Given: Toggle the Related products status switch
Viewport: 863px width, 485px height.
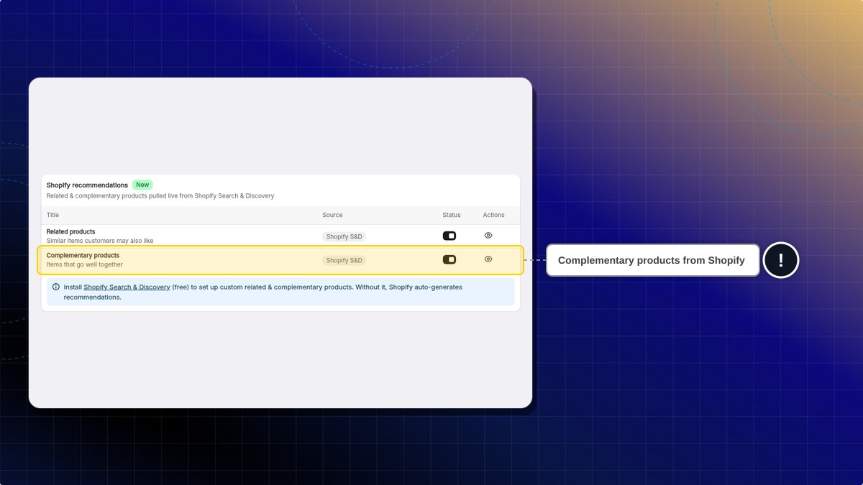Looking at the screenshot, I should click(449, 236).
